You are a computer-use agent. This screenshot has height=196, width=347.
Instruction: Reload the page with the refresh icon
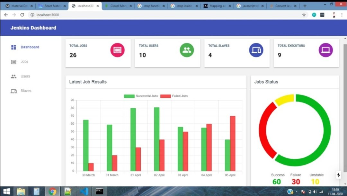(x=22, y=15)
